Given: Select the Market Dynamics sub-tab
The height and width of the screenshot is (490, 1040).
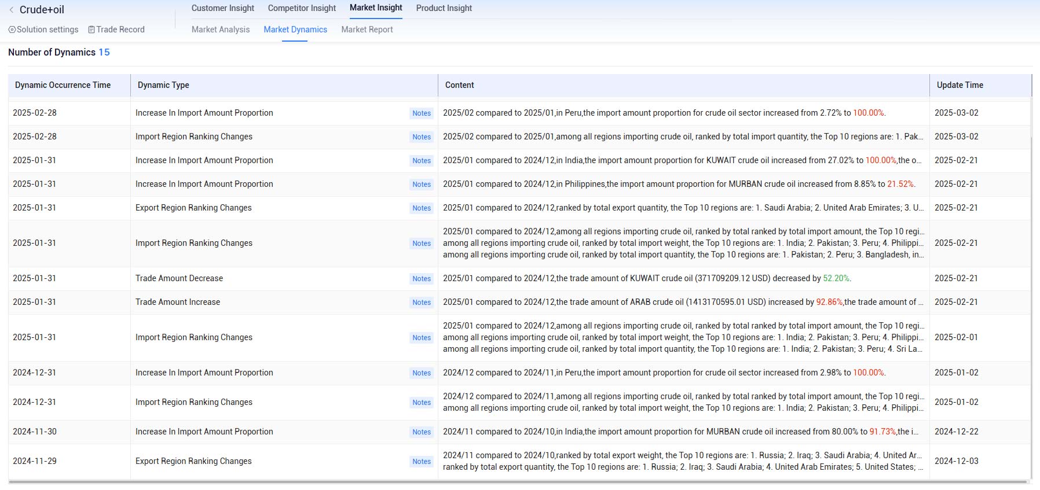Looking at the screenshot, I should (295, 30).
